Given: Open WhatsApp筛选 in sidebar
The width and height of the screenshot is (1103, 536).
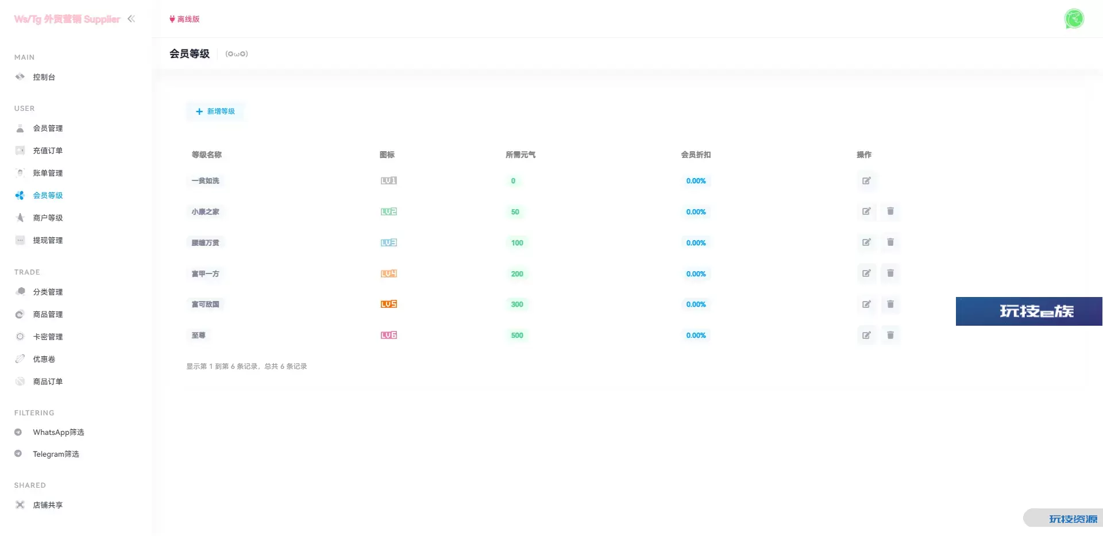Looking at the screenshot, I should [x=59, y=432].
